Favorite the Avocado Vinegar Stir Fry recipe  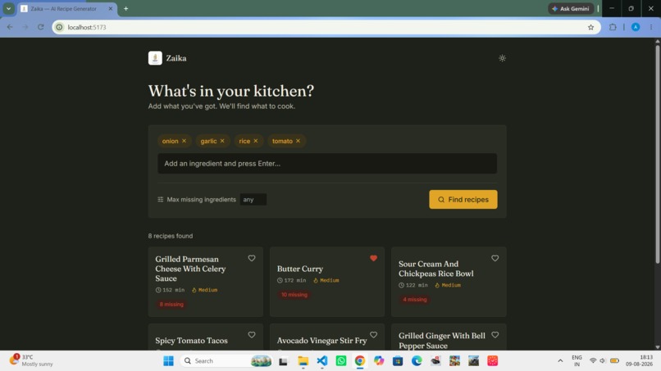tap(373, 335)
